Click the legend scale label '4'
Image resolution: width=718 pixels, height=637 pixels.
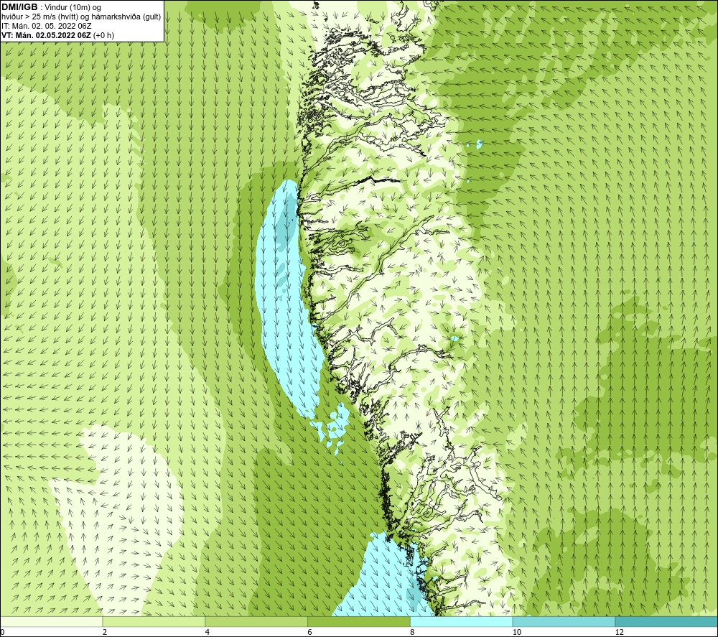[x=208, y=633]
